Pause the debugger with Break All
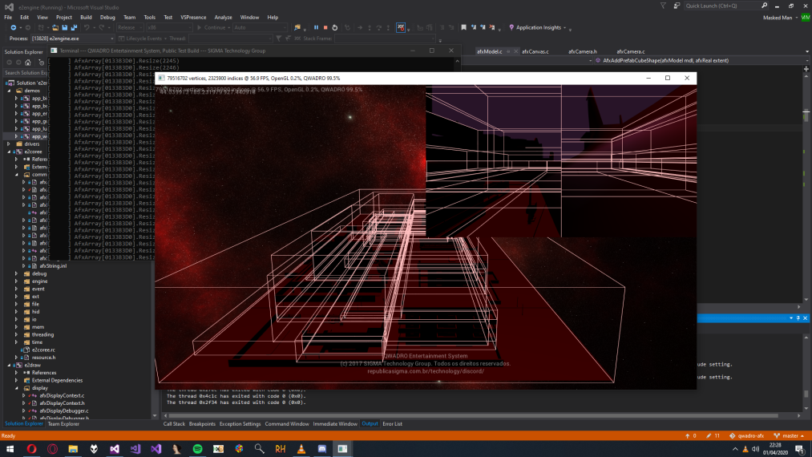The width and height of the screenshot is (812, 457). click(x=316, y=27)
